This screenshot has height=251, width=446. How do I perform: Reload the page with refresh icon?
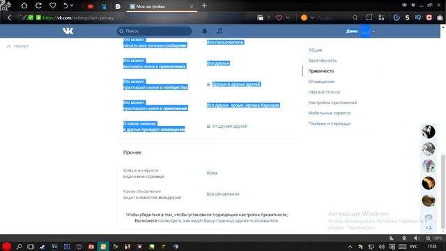pyautogui.click(x=38, y=6)
